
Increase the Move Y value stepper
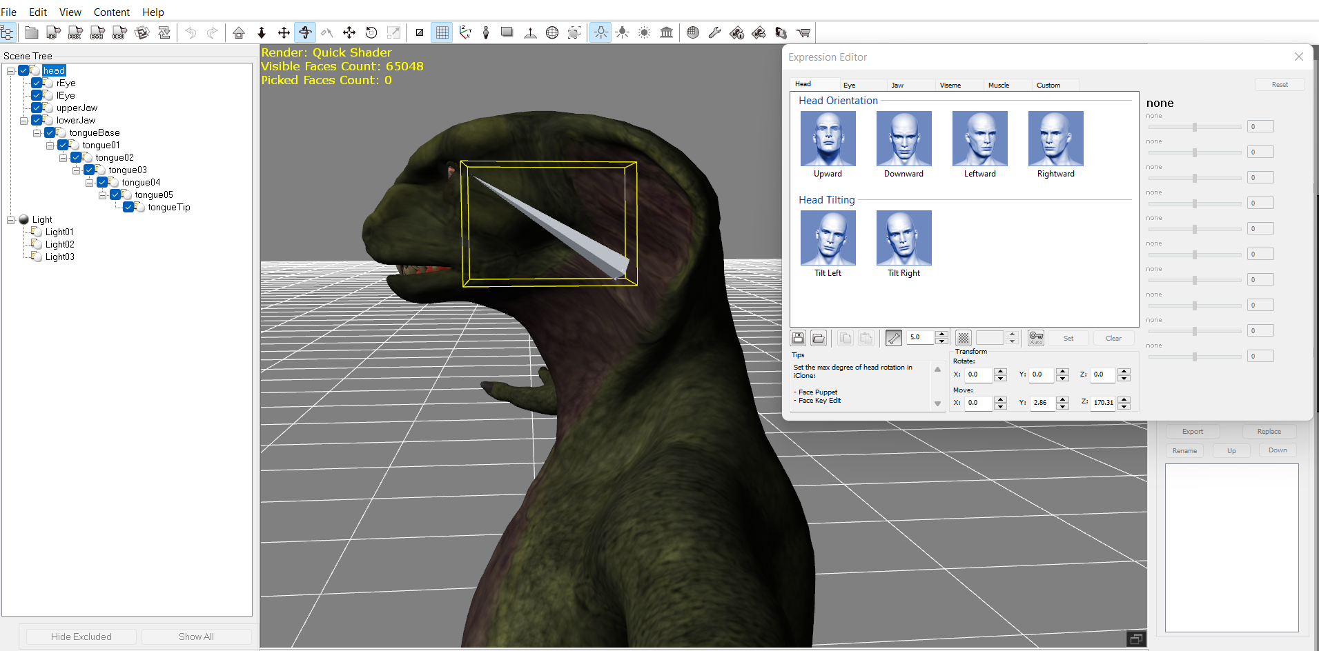pos(1063,399)
